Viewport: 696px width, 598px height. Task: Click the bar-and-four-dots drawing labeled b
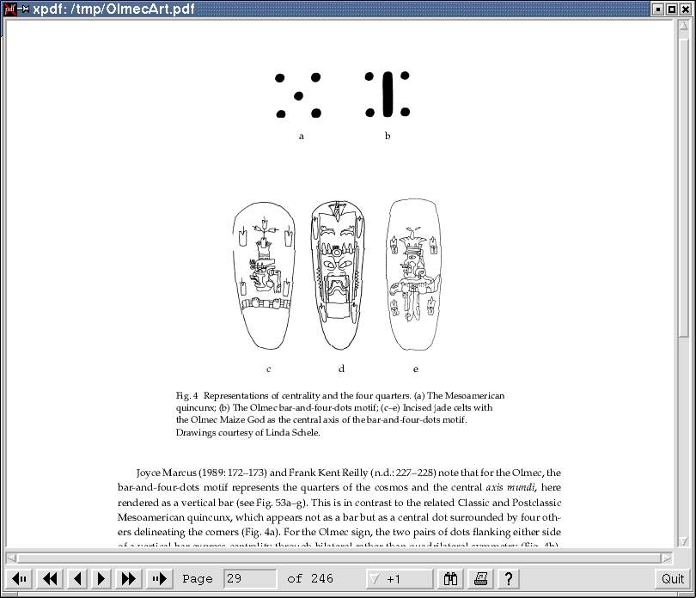click(x=388, y=95)
